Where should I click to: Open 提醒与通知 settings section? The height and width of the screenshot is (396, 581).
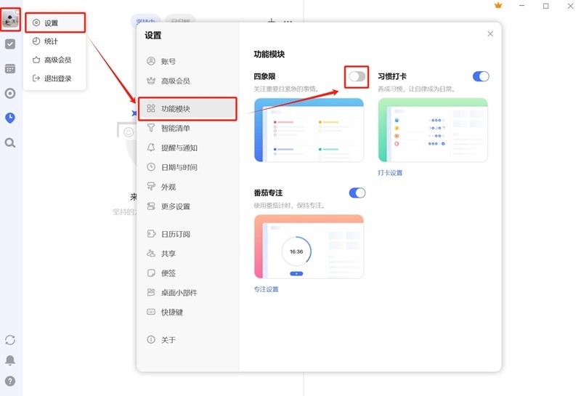(187, 148)
